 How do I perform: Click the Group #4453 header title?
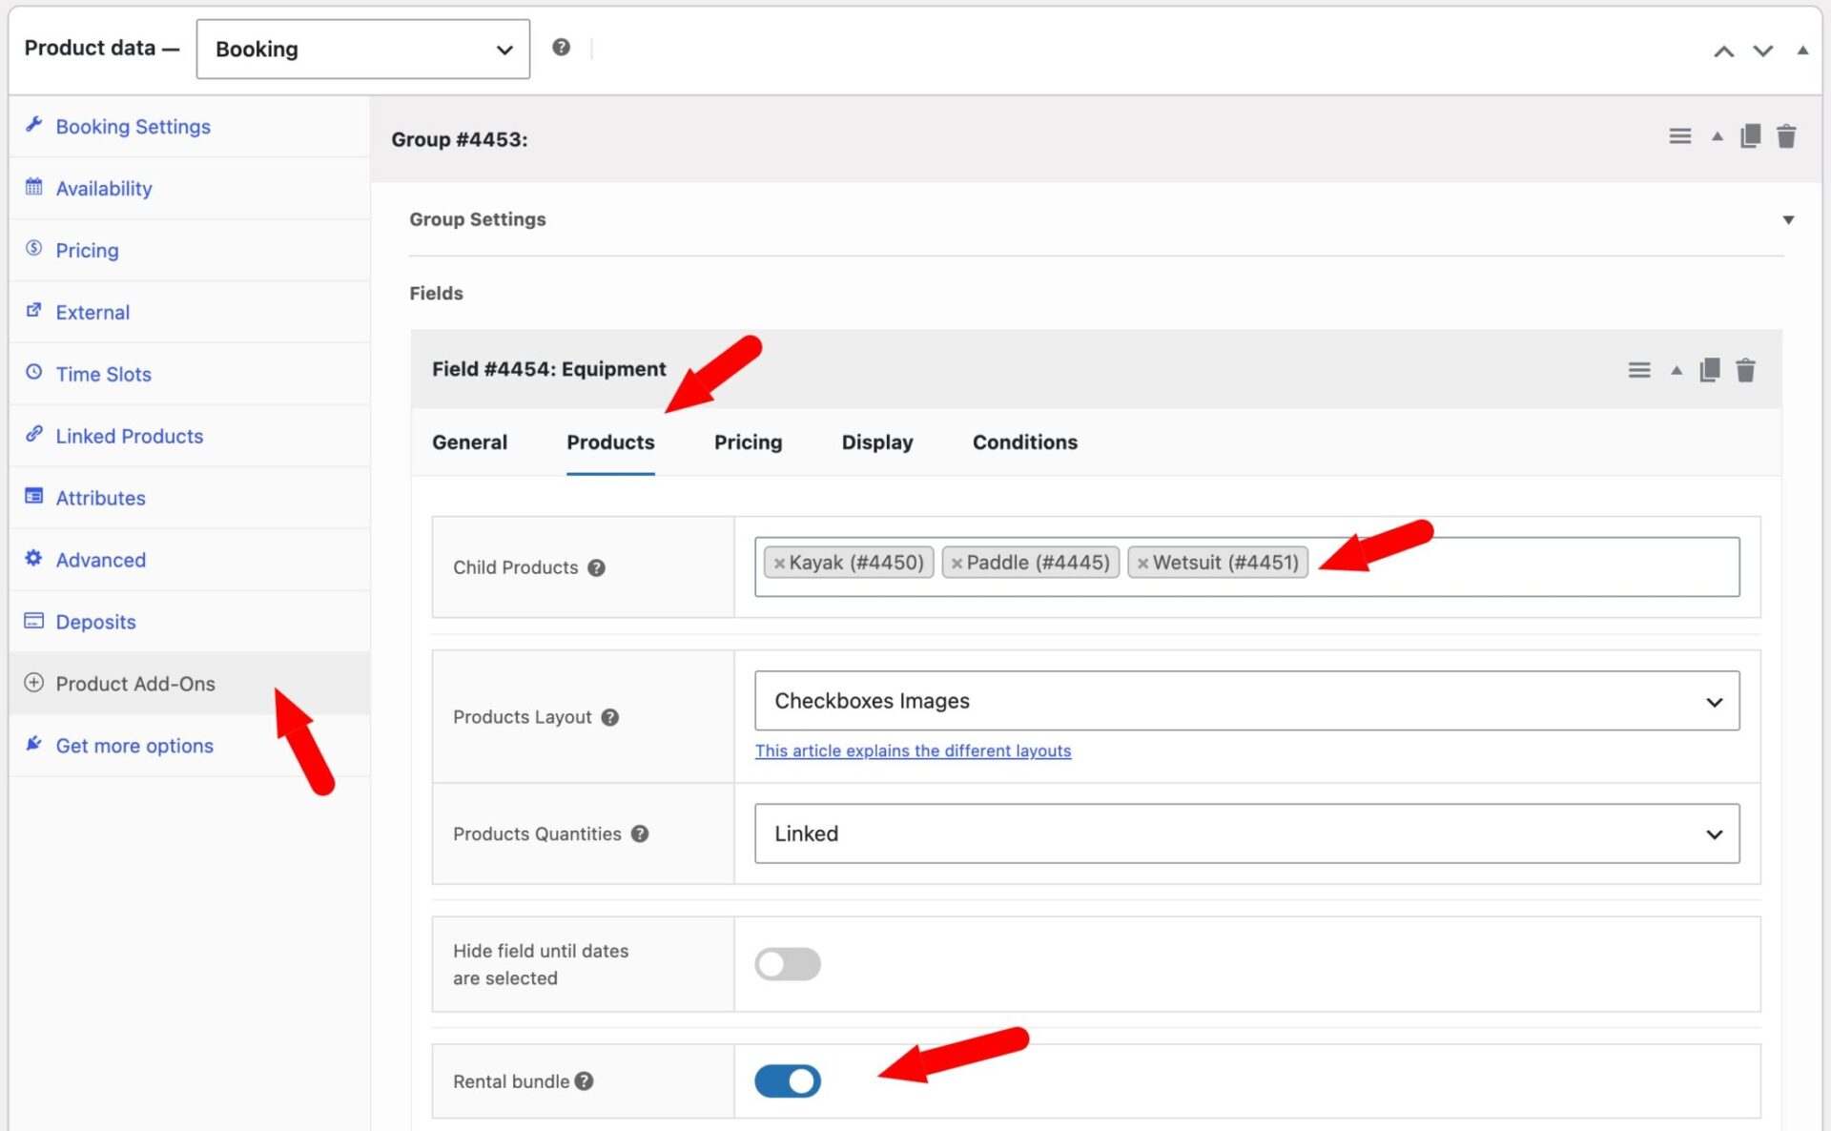click(x=459, y=139)
